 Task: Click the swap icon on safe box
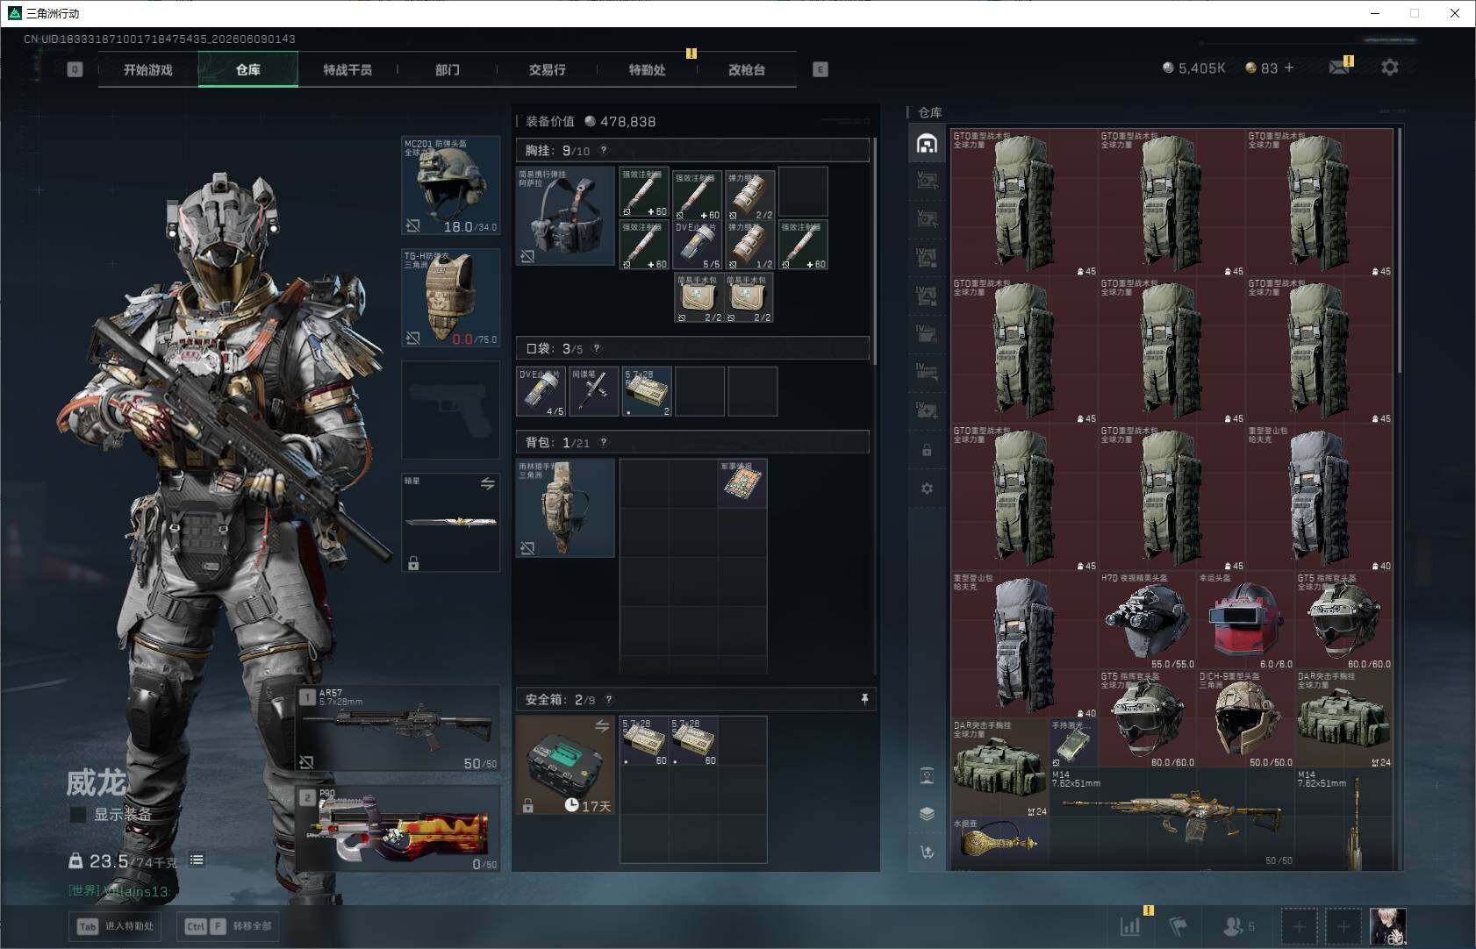pos(602,725)
